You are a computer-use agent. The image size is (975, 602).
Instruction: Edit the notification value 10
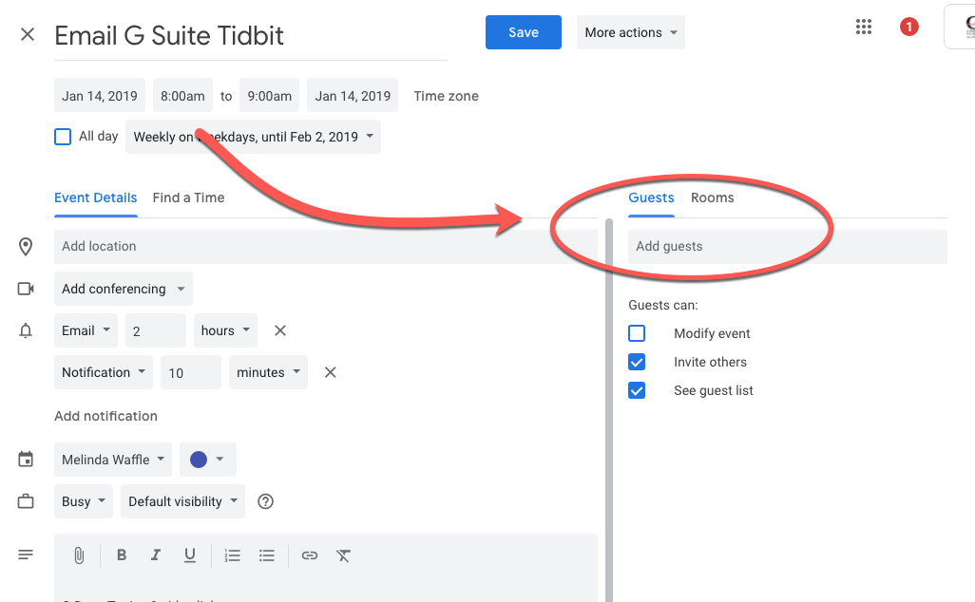[x=190, y=372]
